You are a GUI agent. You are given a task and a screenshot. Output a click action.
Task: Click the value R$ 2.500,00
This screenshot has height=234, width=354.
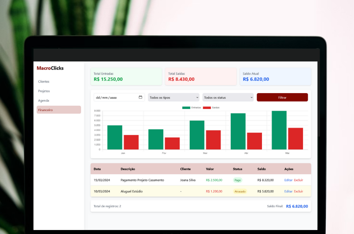click(214, 180)
